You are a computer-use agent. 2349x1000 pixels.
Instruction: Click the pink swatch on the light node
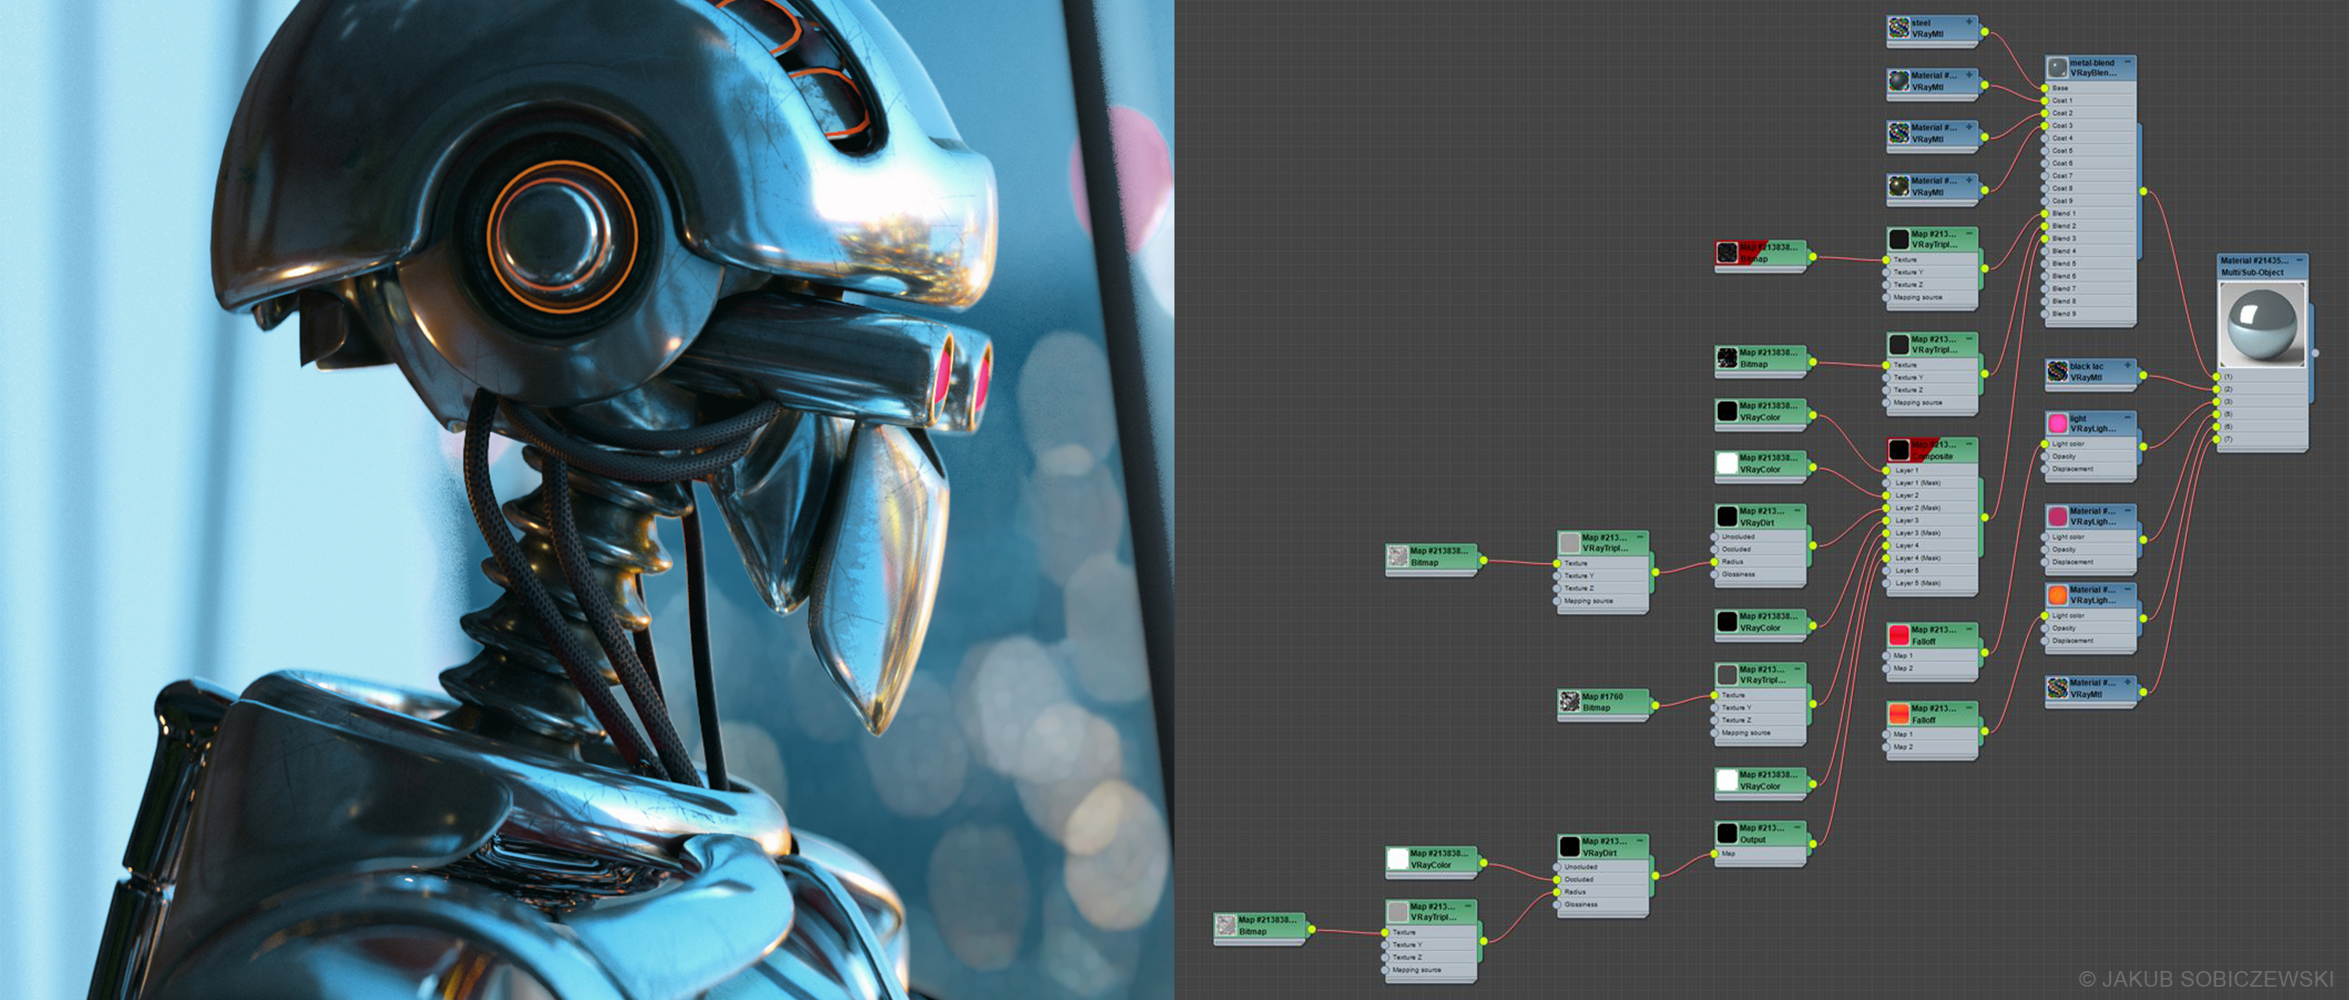pyautogui.click(x=2057, y=424)
